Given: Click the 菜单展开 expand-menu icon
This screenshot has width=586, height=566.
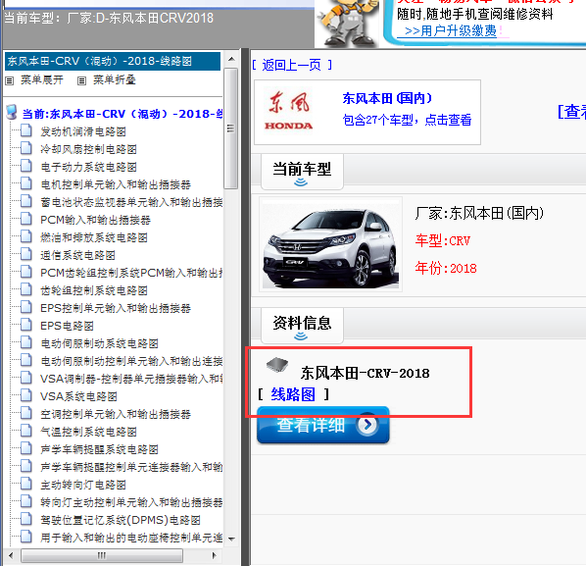Looking at the screenshot, I should click(x=10, y=80).
